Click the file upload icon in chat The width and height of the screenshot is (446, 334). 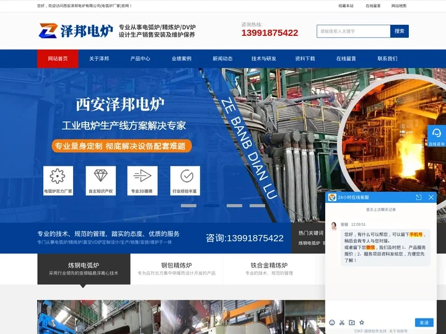pyautogui.click(x=352, y=322)
